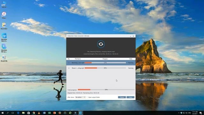Minimize the converter dialog
The height and width of the screenshot is (115, 204).
(130, 36)
